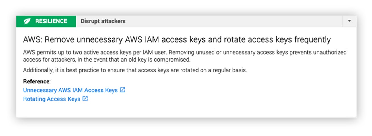The width and height of the screenshot is (372, 136).
Task: Collapse the card using the header caret arrow
Action: [x=350, y=21]
